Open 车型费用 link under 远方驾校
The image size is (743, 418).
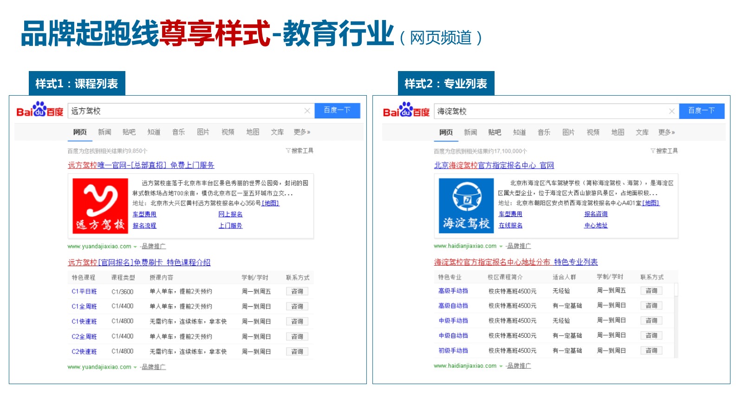[x=144, y=214]
